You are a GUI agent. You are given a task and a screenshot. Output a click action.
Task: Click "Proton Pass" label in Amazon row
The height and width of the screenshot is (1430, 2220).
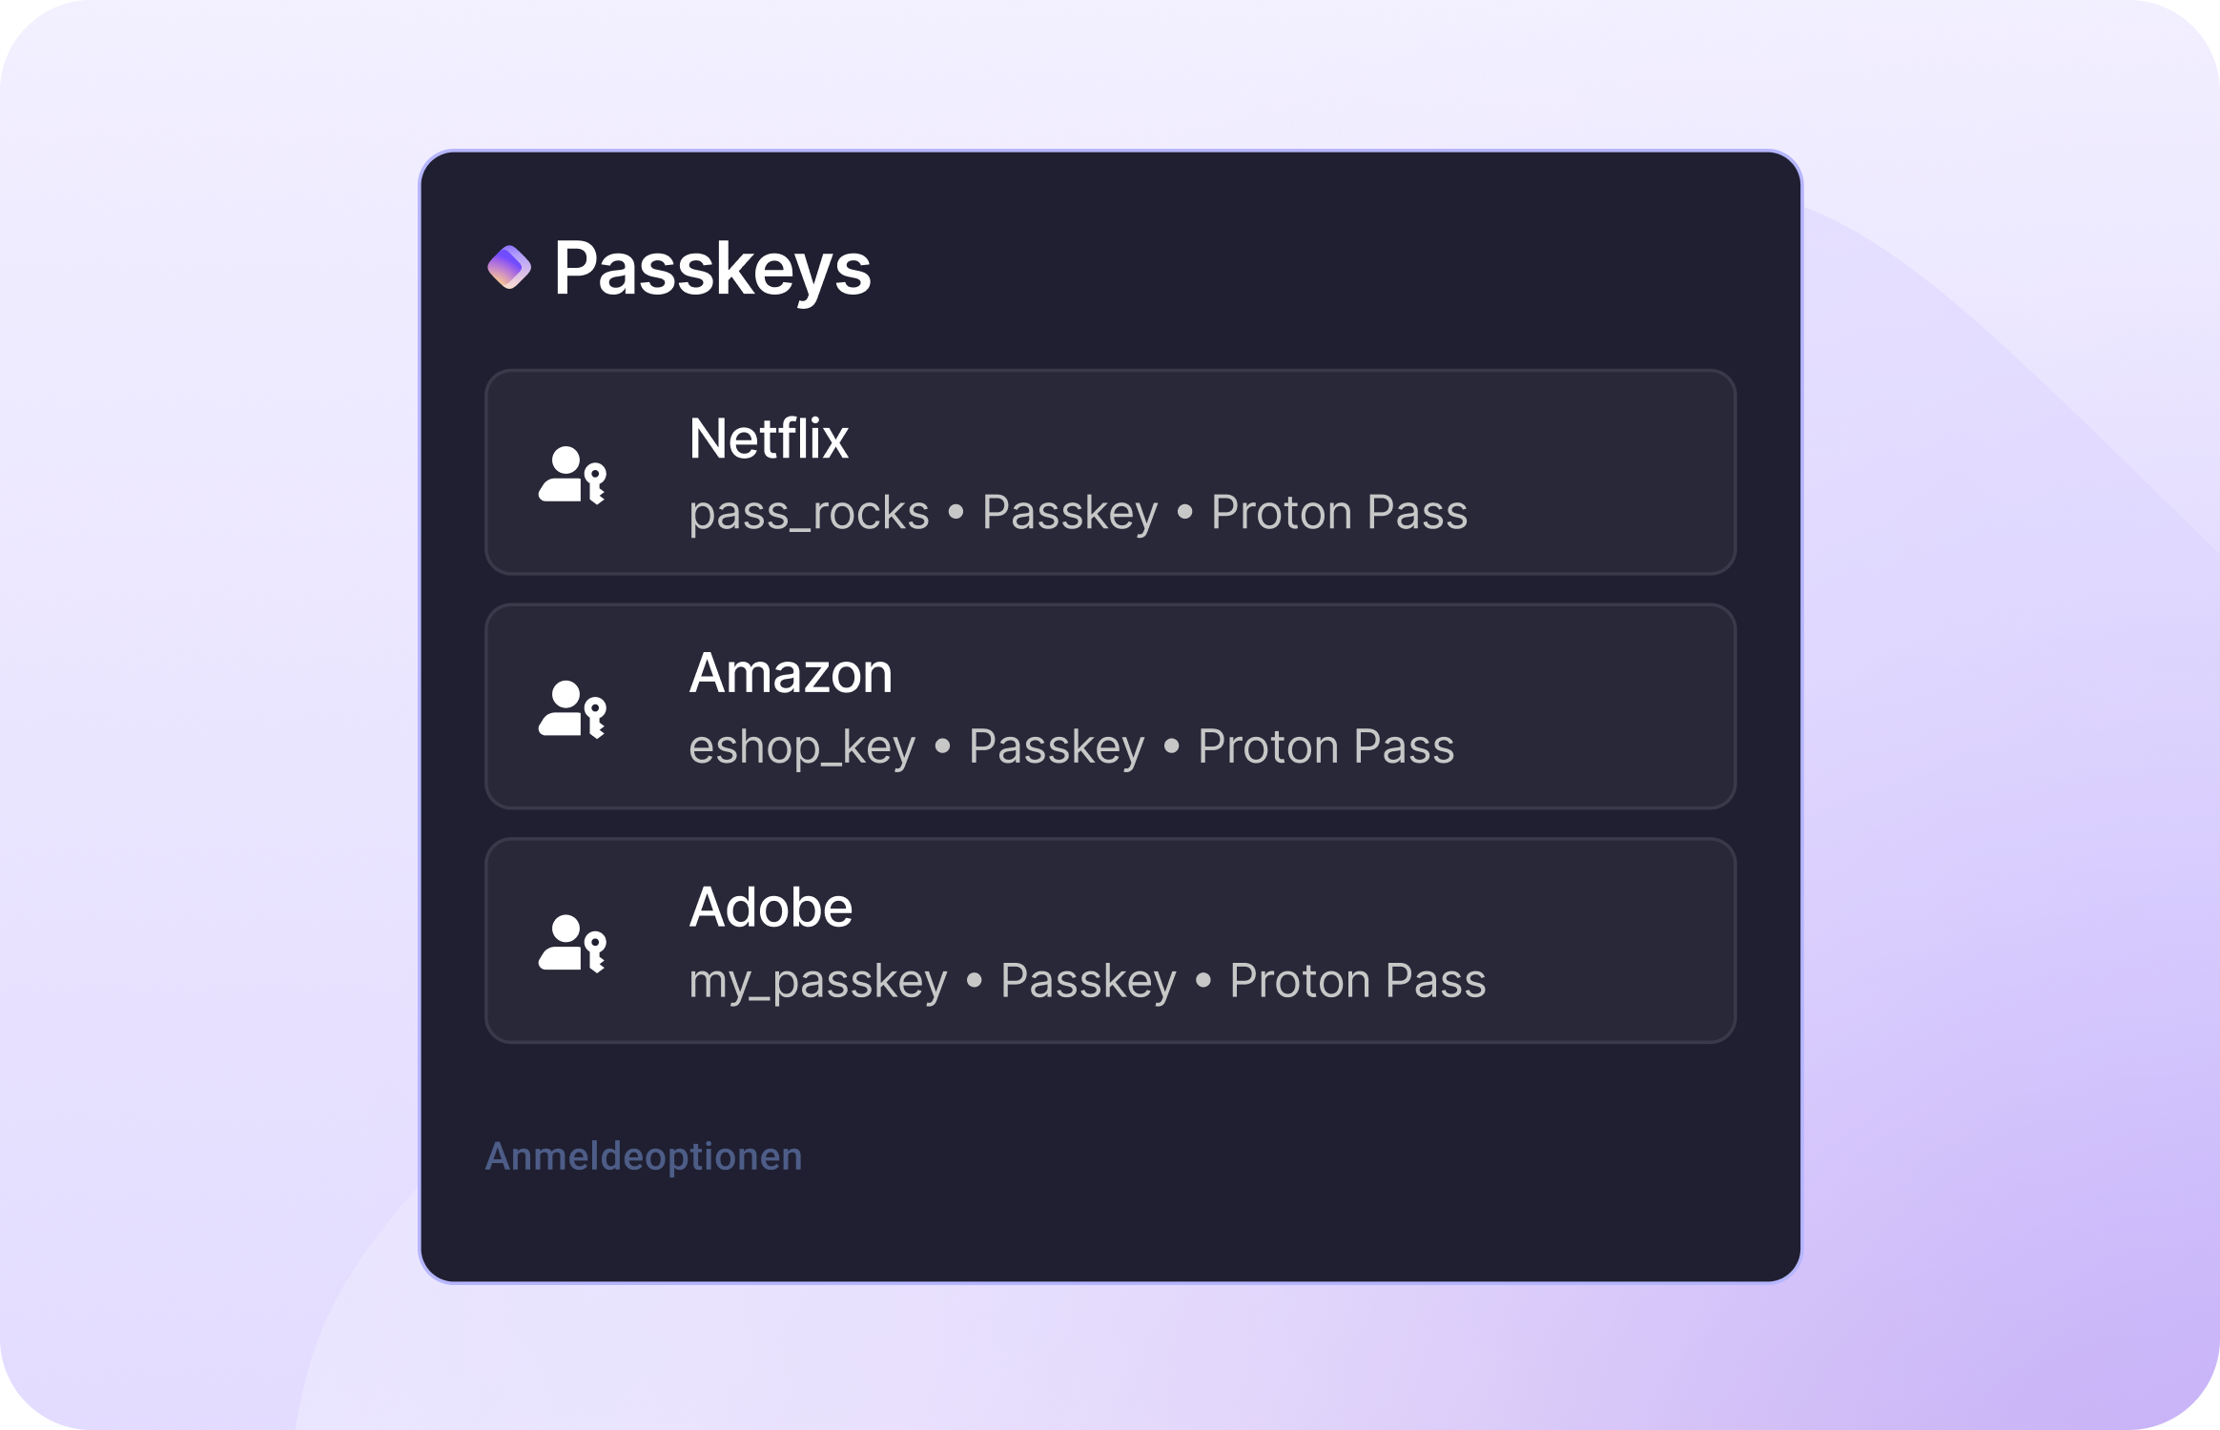click(x=1326, y=747)
